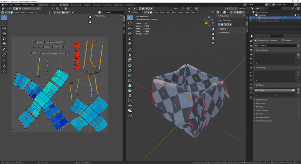301x164 pixels.
Task: Click the Z axis on the viewport gizmo
Action: [x=209, y=17]
